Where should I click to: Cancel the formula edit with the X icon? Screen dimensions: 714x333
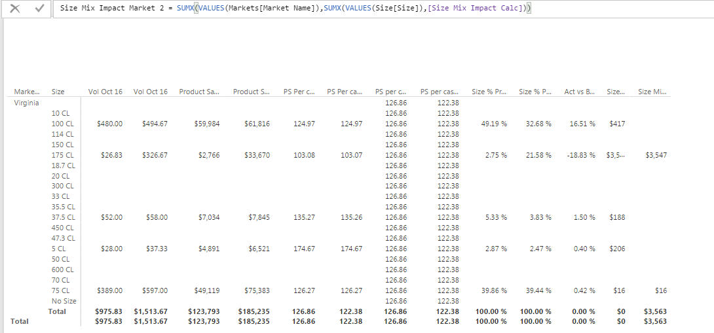click(15, 9)
